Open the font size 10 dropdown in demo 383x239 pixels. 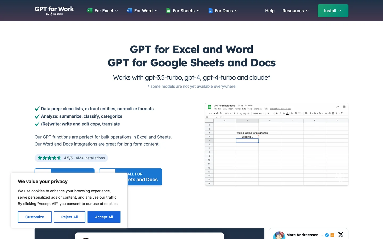tap(270, 113)
